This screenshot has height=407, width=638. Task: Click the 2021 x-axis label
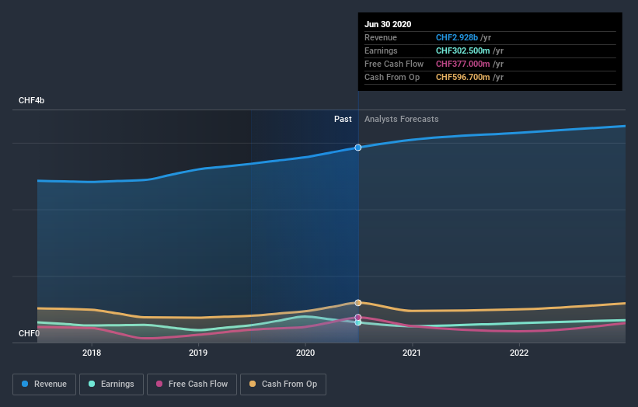pos(412,353)
